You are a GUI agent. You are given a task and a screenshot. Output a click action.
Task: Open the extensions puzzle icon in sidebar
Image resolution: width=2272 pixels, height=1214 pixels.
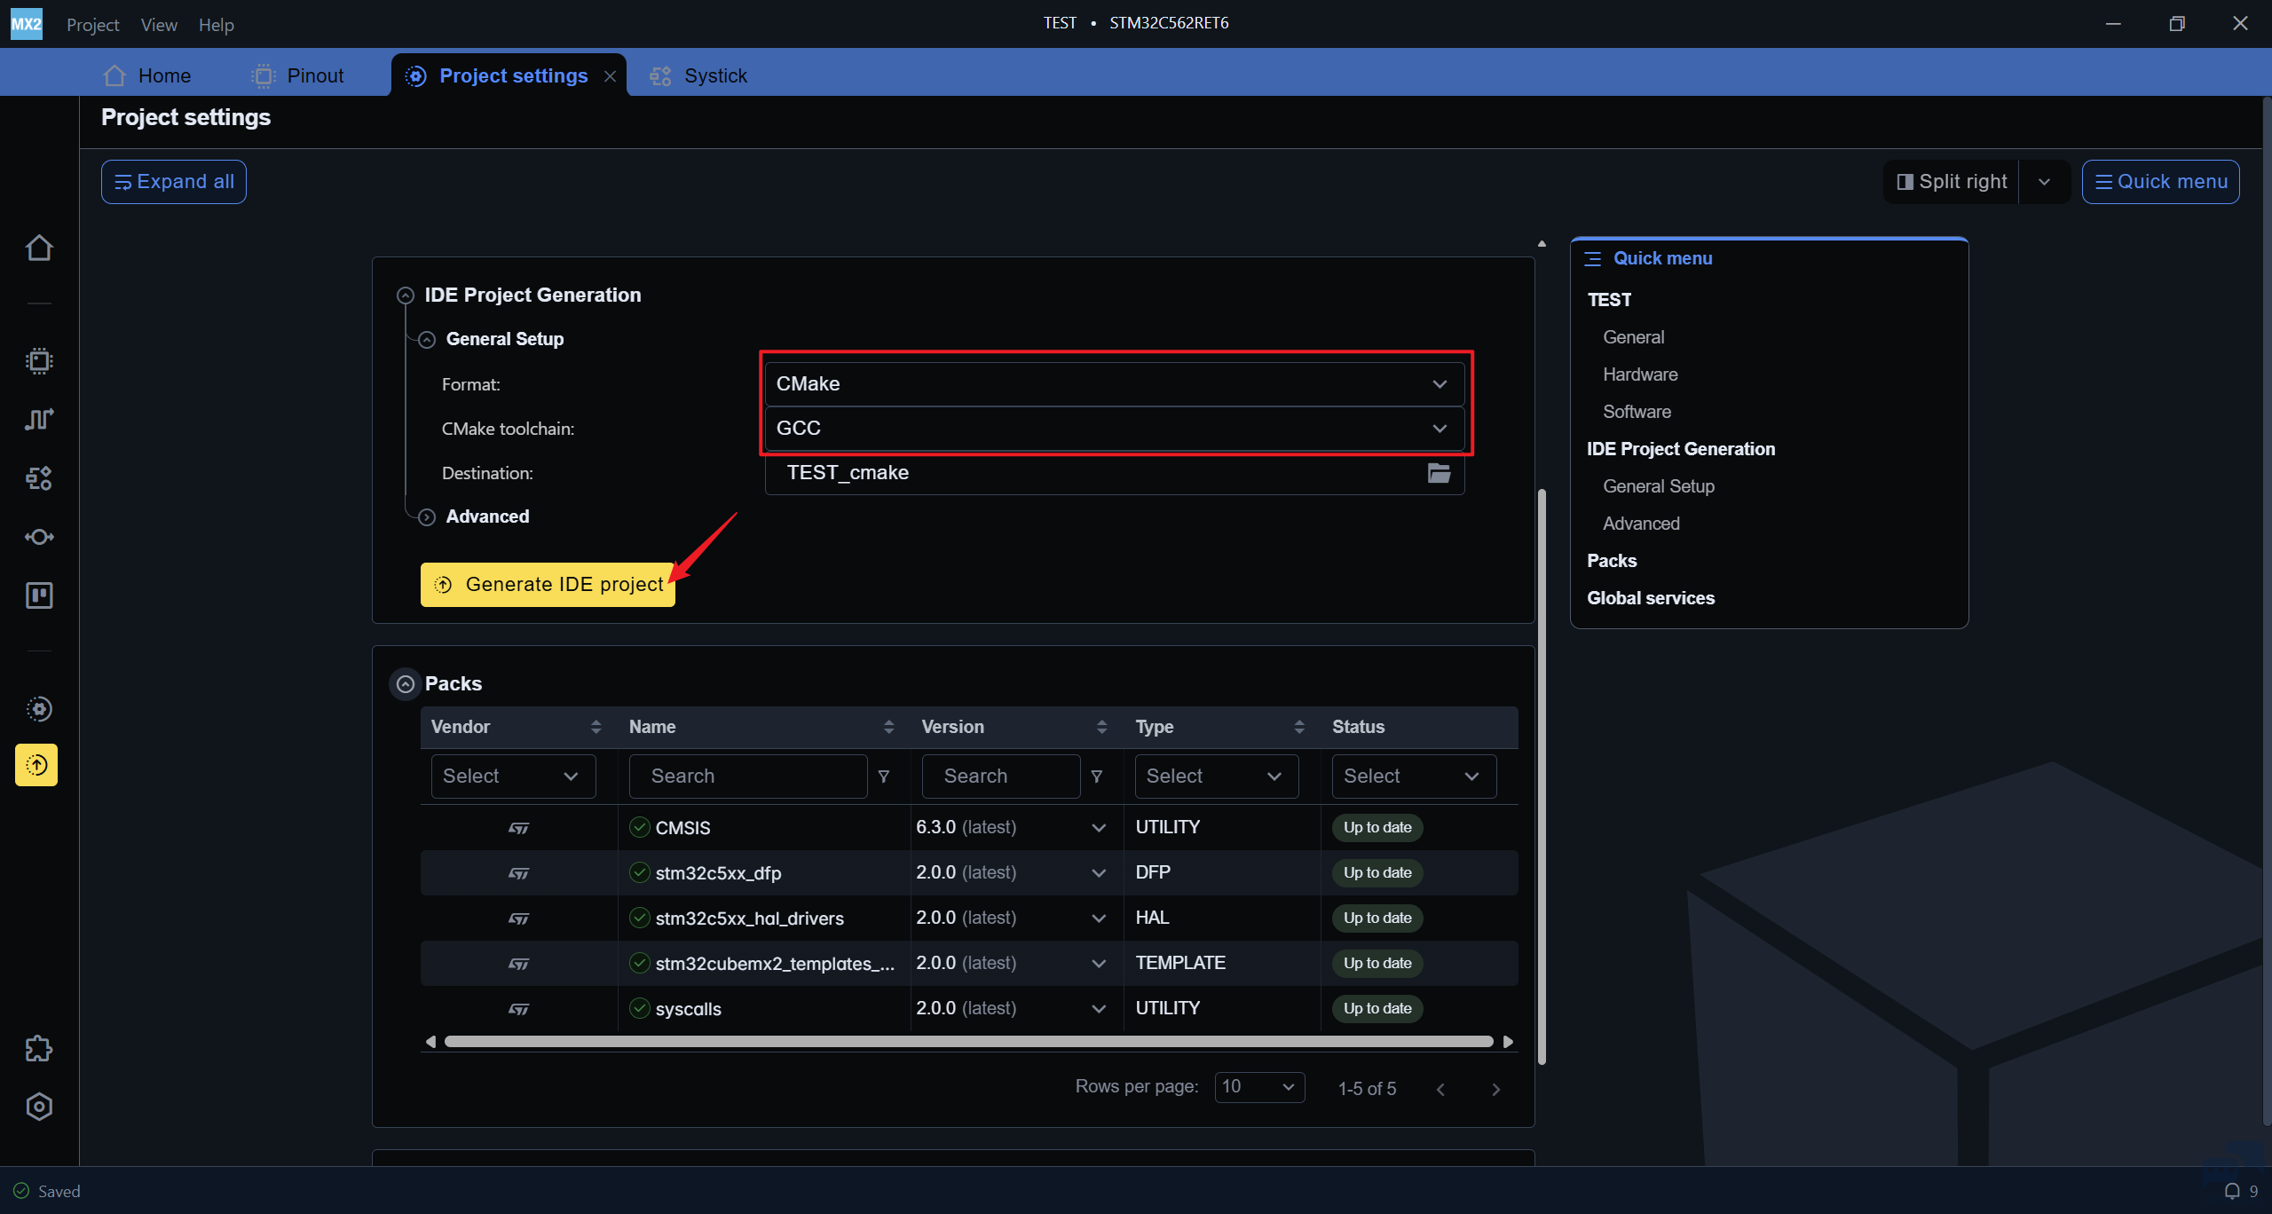pyautogui.click(x=39, y=1049)
